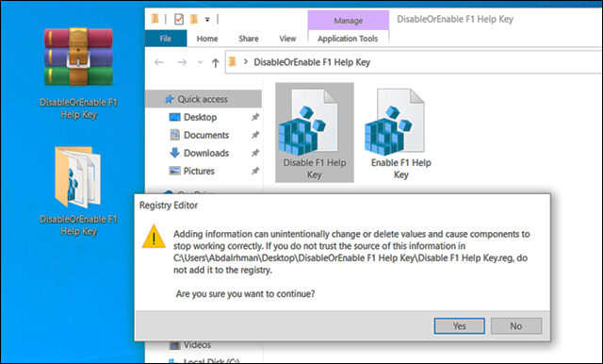The image size is (603, 364).
Task: Click the 'Are you sure you want to continue?' text
Action: pyautogui.click(x=245, y=294)
